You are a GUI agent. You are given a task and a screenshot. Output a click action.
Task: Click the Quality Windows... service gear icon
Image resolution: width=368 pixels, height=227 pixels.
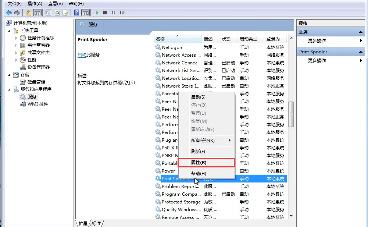tap(158, 210)
